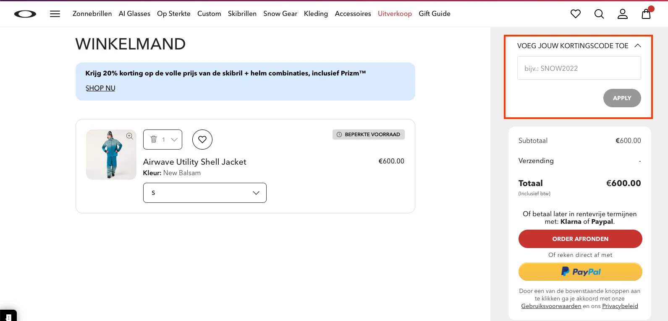
Task: Click the trash icon in quantity box
Action: (x=154, y=139)
